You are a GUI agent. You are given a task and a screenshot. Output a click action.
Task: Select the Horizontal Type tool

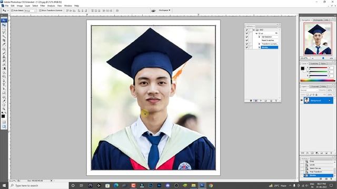coord(4,85)
